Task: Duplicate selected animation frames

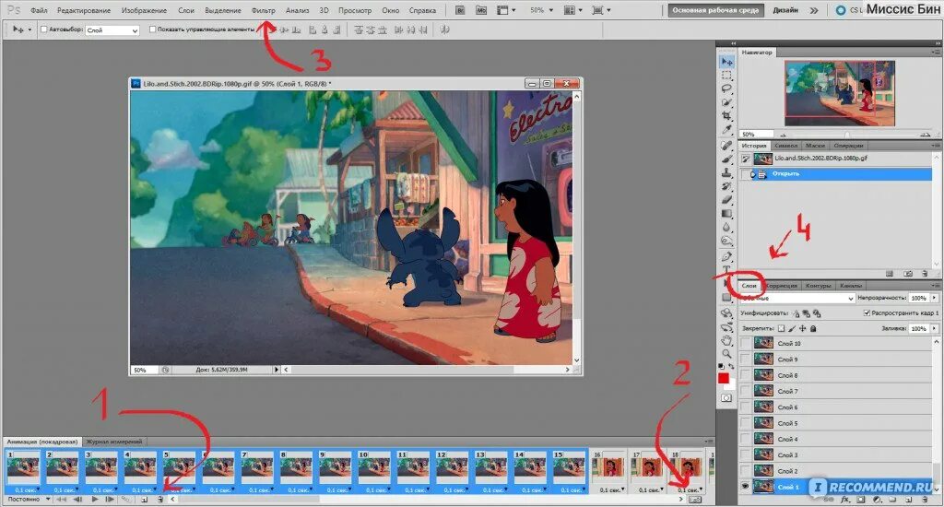Action: 145,500
